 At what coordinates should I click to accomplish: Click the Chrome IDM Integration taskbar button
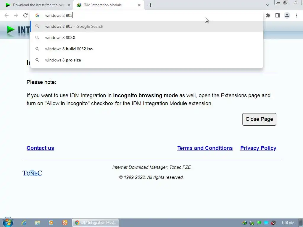coord(96,223)
